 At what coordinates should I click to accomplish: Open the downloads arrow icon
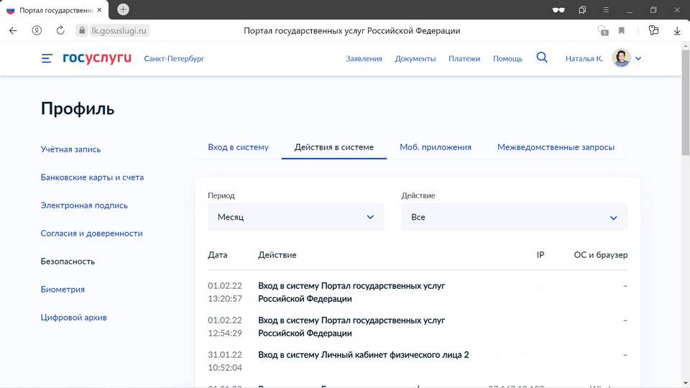pos(677,31)
